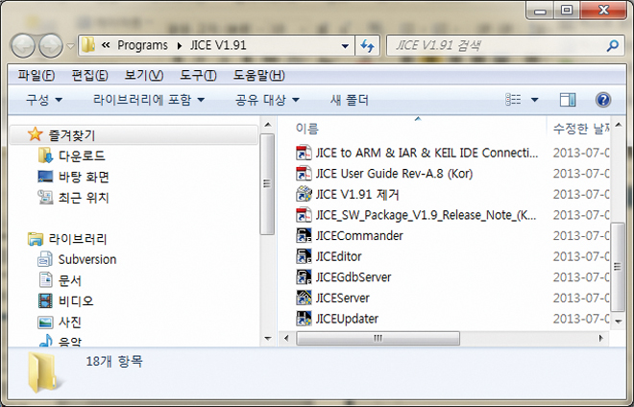Open the 도구(T) menu

[x=198, y=75]
